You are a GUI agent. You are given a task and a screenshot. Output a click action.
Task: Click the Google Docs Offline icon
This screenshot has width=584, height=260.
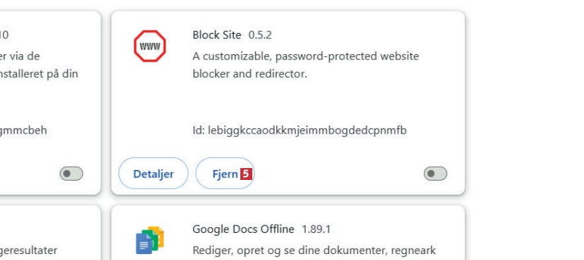point(150,240)
